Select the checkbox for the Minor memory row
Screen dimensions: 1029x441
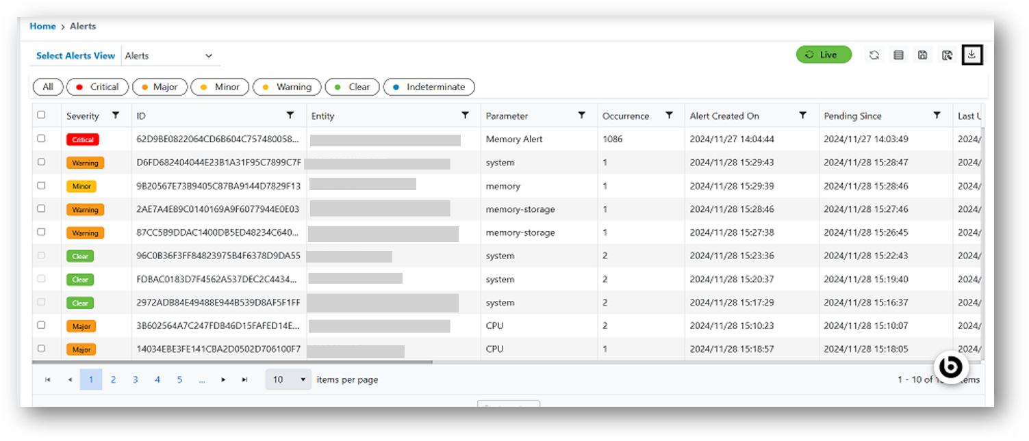tap(41, 185)
